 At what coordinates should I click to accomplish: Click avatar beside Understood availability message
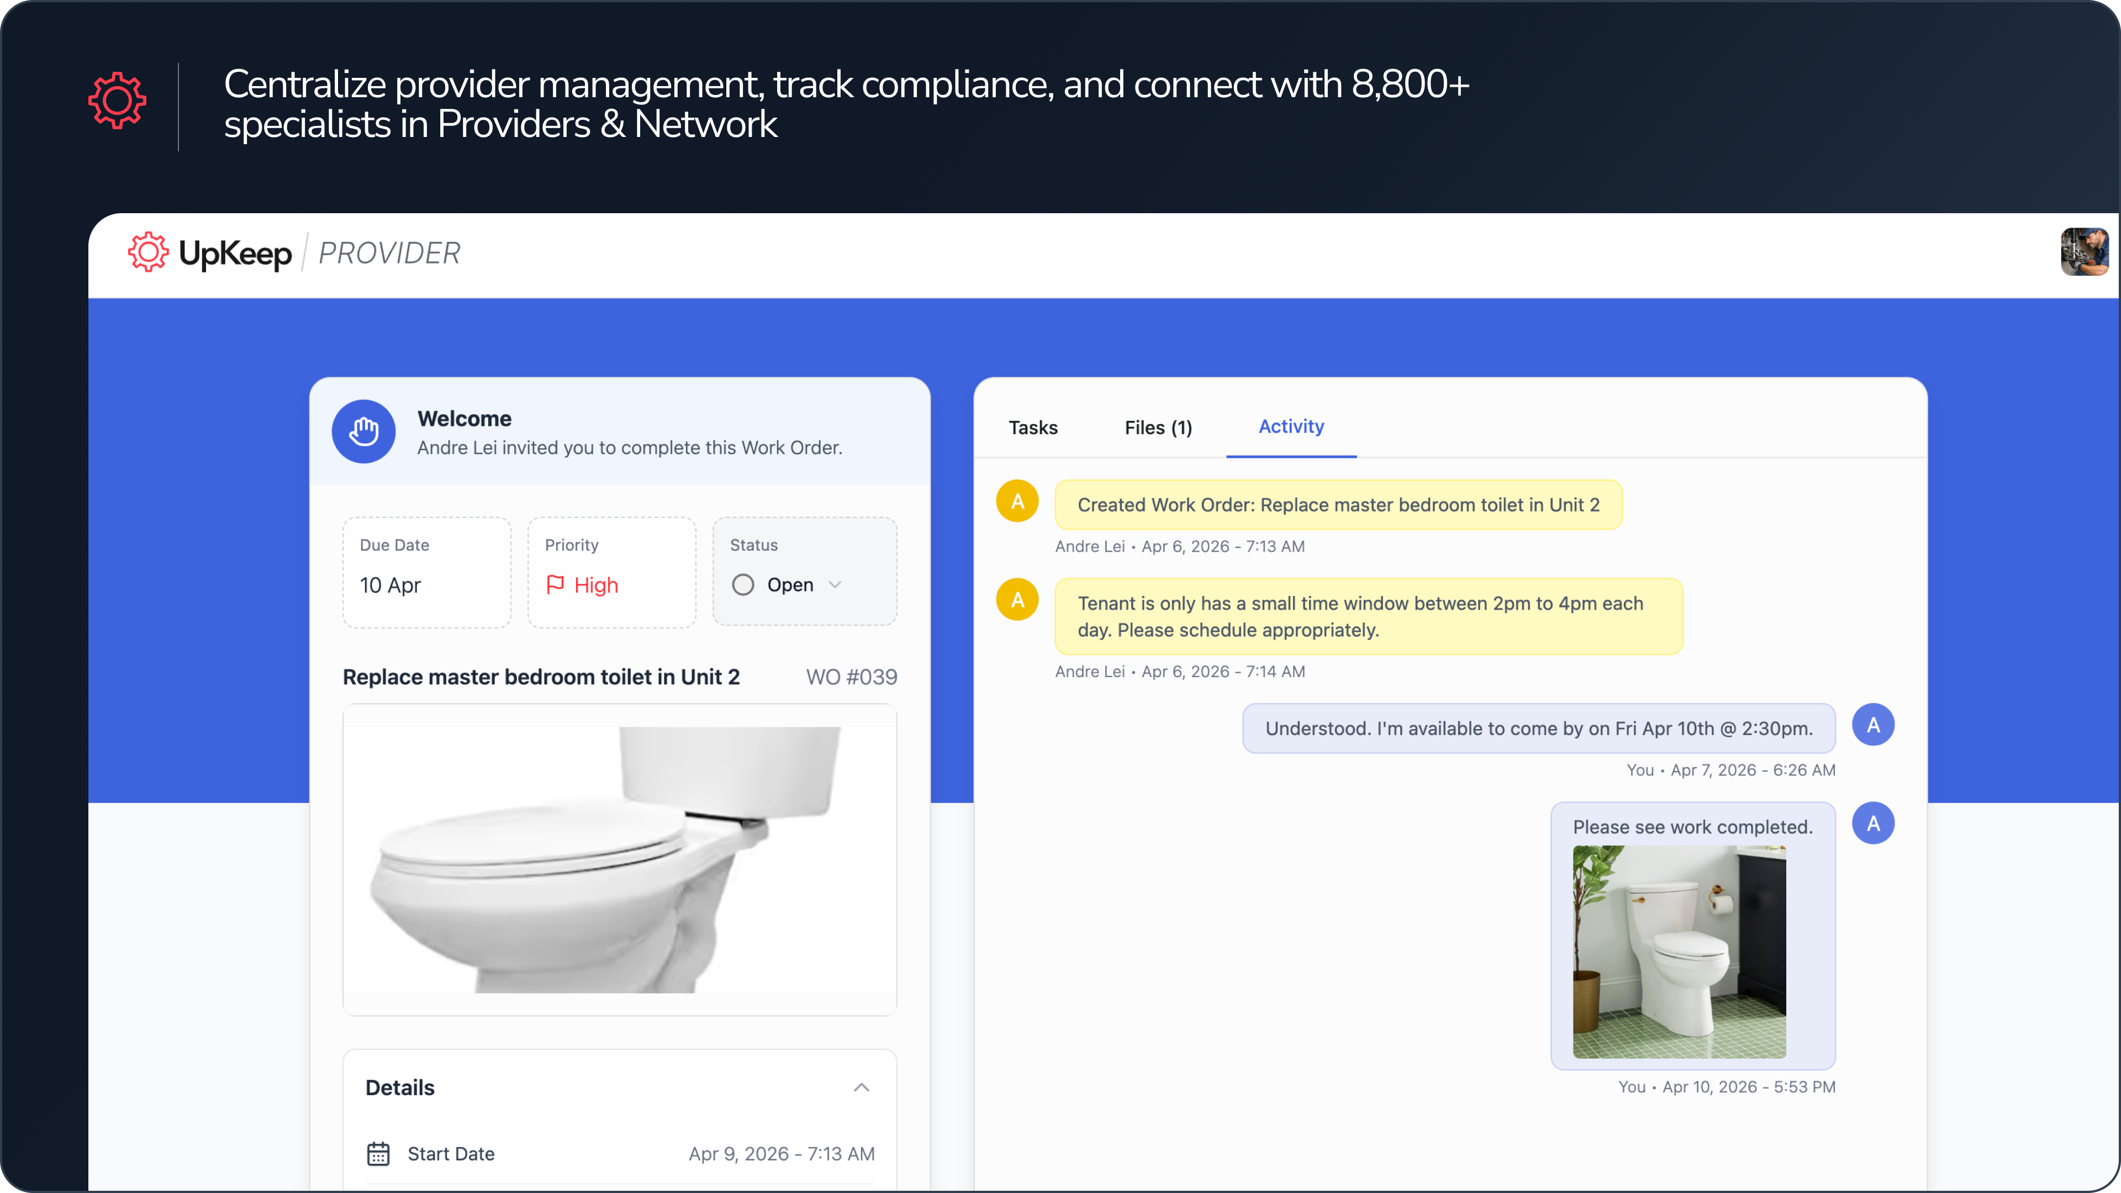point(1873,725)
